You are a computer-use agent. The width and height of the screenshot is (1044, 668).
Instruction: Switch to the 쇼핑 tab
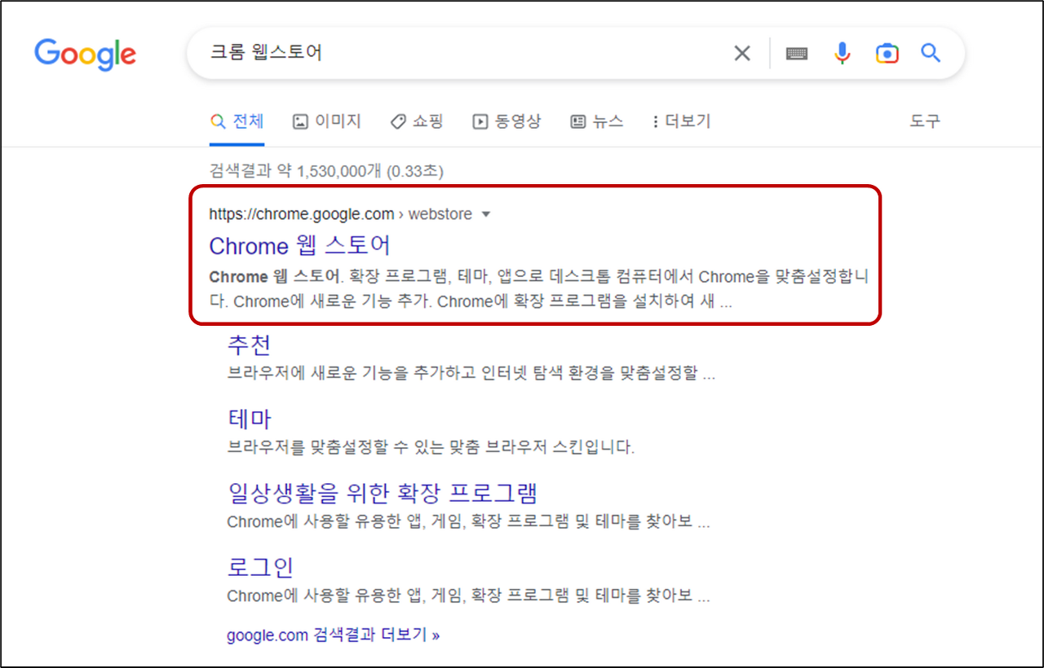click(417, 121)
